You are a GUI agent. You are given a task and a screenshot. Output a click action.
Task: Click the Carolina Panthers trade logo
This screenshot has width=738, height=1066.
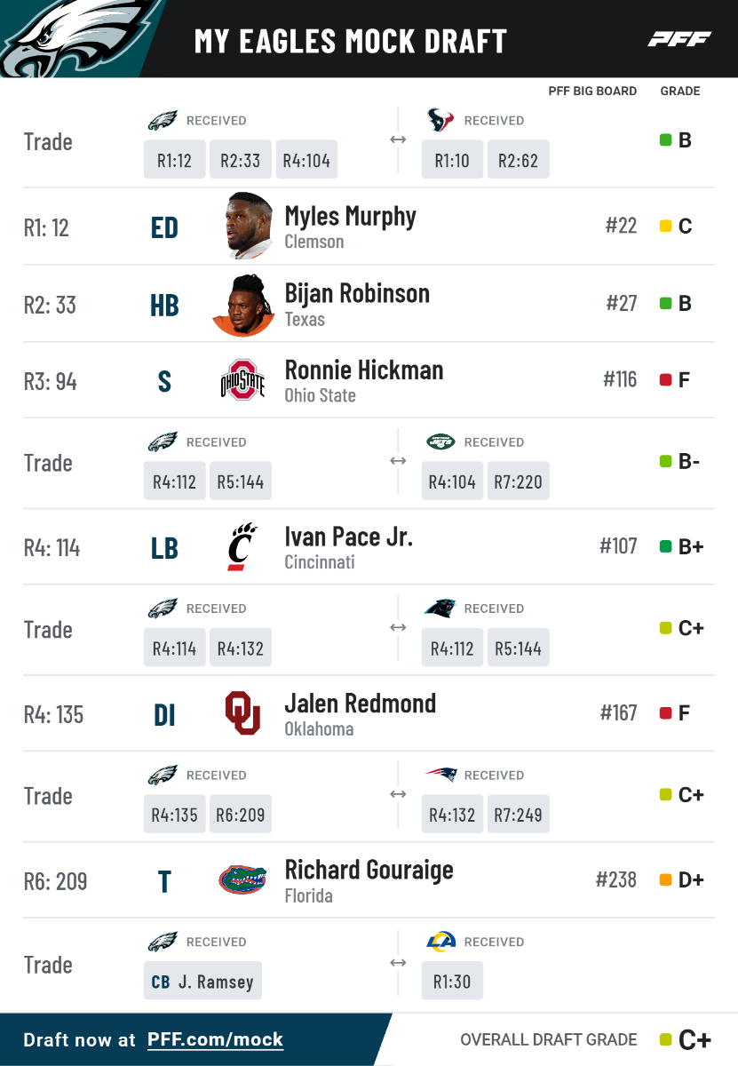pos(440,609)
